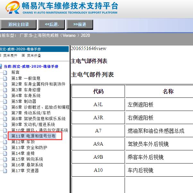Open 第3章 车身修理
This screenshot has height=193, width=193.
pos(26,90)
